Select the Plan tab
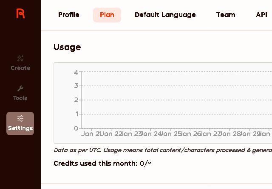This screenshot has height=189, width=272. (x=107, y=15)
